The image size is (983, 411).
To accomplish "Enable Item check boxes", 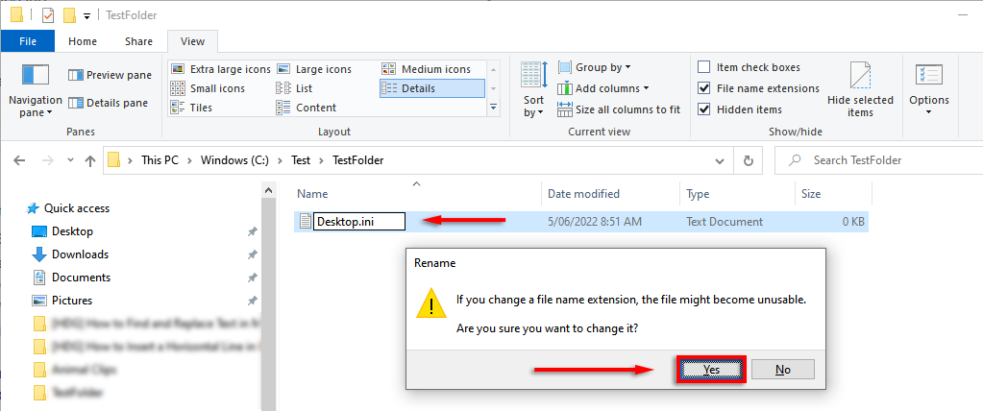I will click(704, 67).
